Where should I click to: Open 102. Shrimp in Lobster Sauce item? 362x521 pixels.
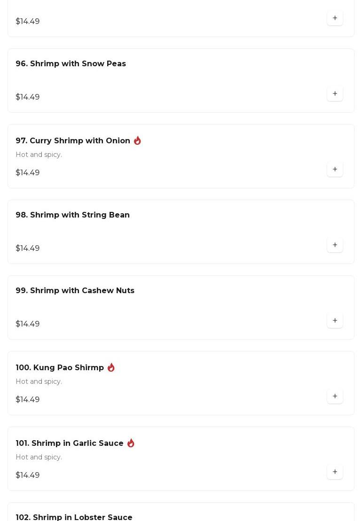(74, 517)
